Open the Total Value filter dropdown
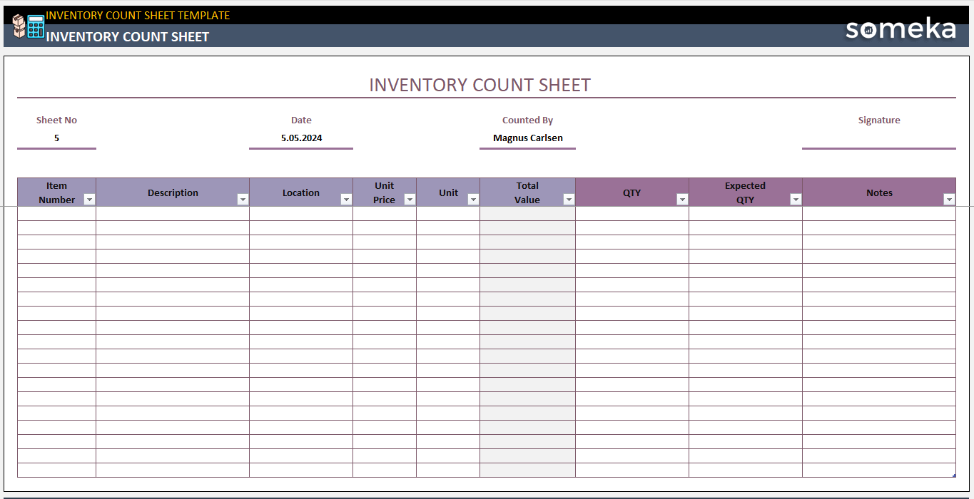974x499 pixels. pyautogui.click(x=569, y=200)
